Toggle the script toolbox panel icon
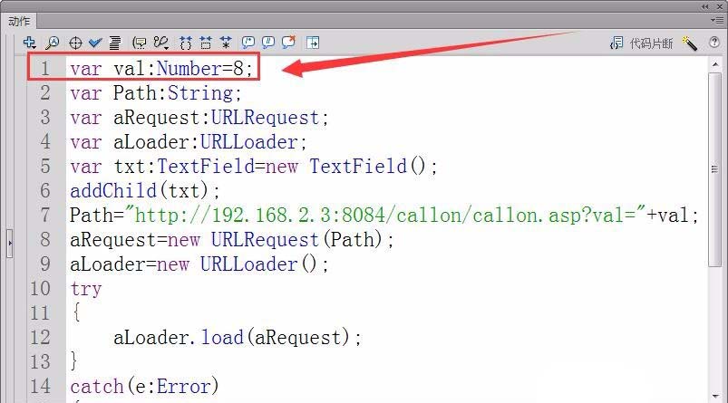The height and width of the screenshot is (403, 728). pos(313,43)
